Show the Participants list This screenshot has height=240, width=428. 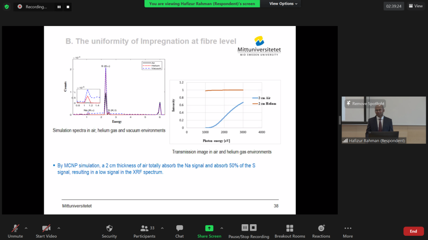[x=145, y=231]
